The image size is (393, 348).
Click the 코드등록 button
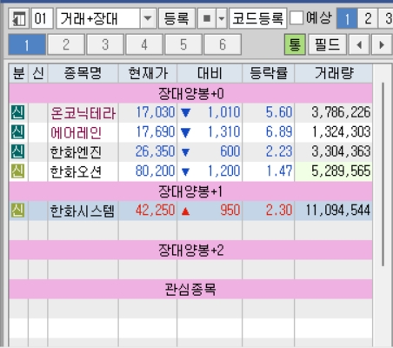[258, 19]
